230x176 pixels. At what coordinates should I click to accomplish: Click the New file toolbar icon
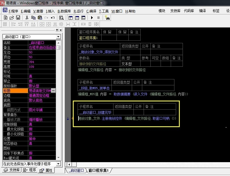[6, 18]
